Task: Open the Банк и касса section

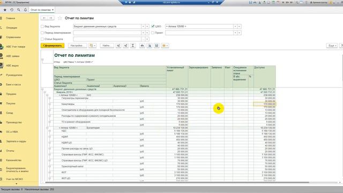Action: (x=13, y=85)
